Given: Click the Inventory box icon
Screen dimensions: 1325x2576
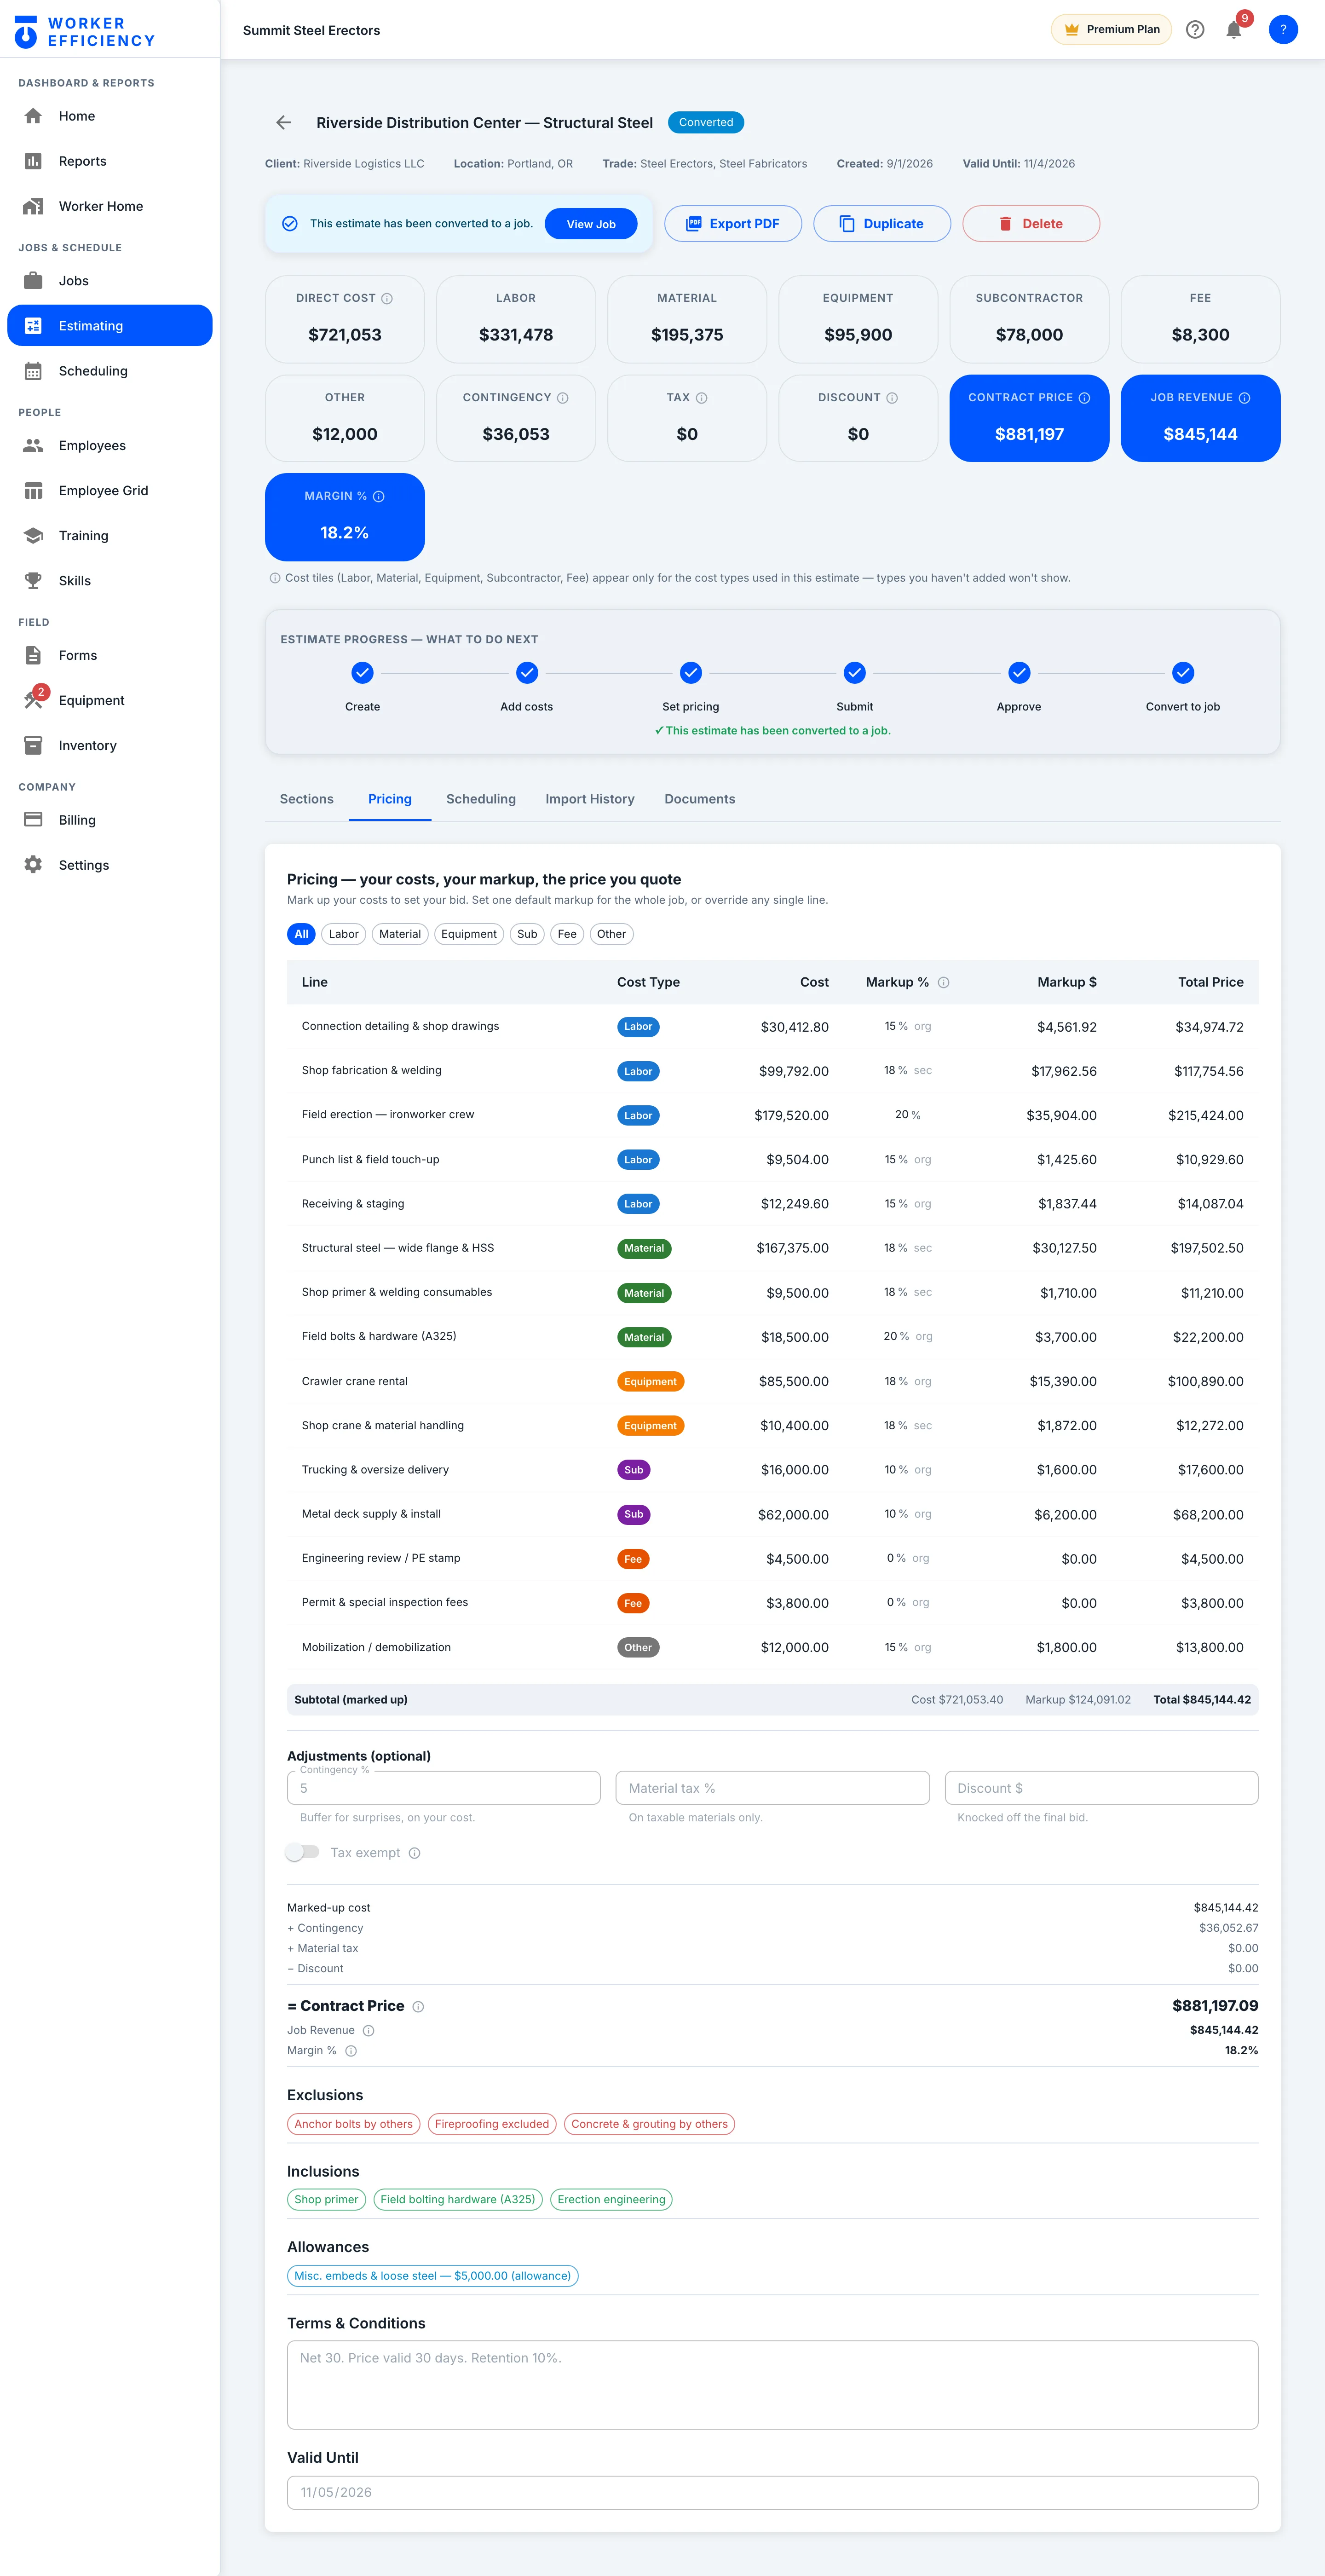Looking at the screenshot, I should point(33,746).
